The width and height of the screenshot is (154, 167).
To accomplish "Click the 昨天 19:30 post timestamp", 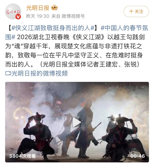I will pyautogui.click(x=38, y=16).
